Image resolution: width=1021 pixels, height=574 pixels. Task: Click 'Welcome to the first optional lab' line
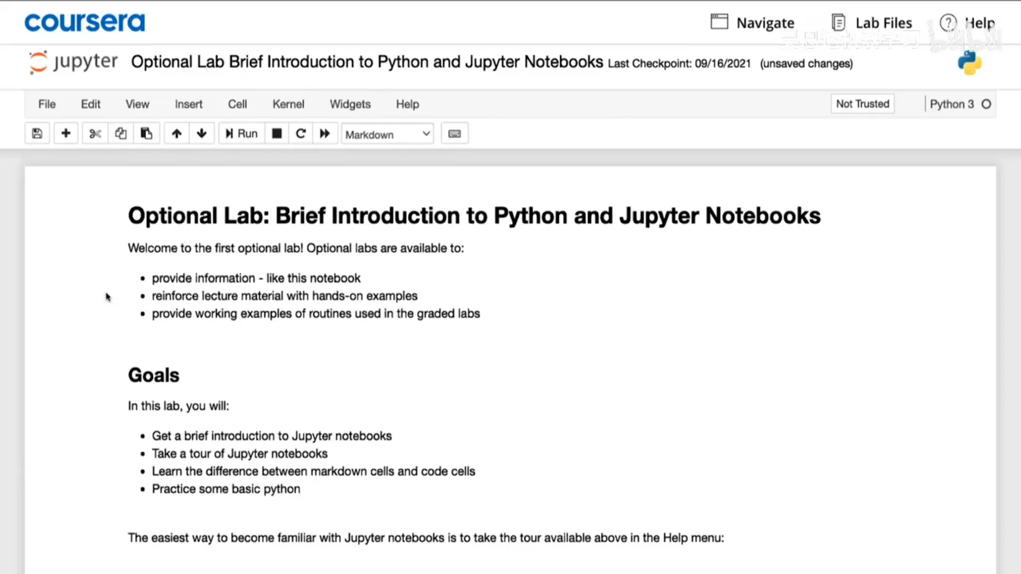[x=296, y=248]
